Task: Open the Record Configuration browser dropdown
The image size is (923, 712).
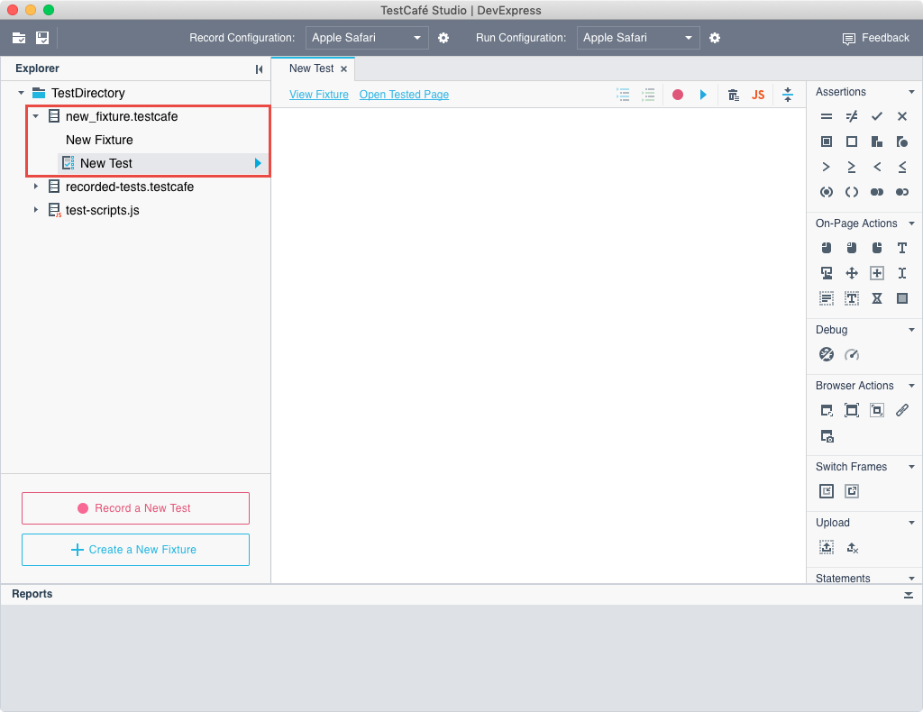Action: tap(367, 38)
